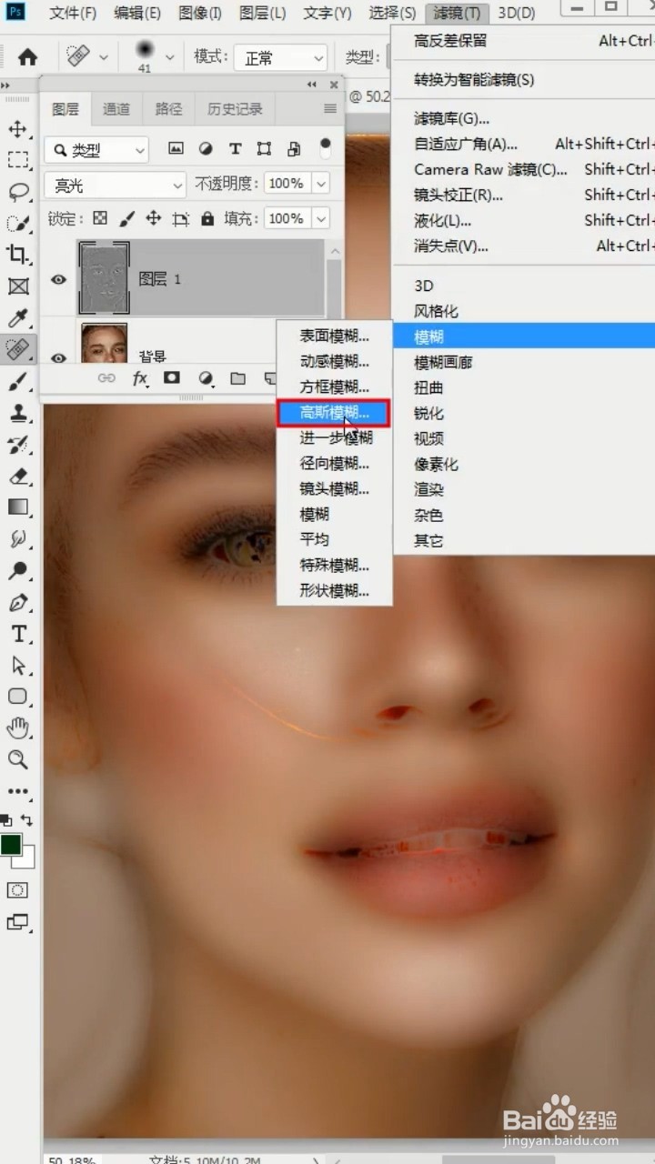Select the Quick Selection tool
Screen dimensions: 655x1164
point(17,223)
